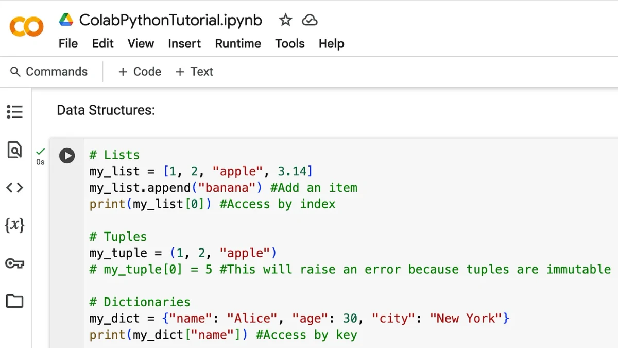Click the cloud saved status icon
This screenshot has height=348, width=618.
pos(310,20)
